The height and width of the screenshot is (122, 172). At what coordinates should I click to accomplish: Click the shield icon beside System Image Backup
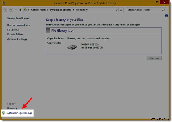(3, 113)
